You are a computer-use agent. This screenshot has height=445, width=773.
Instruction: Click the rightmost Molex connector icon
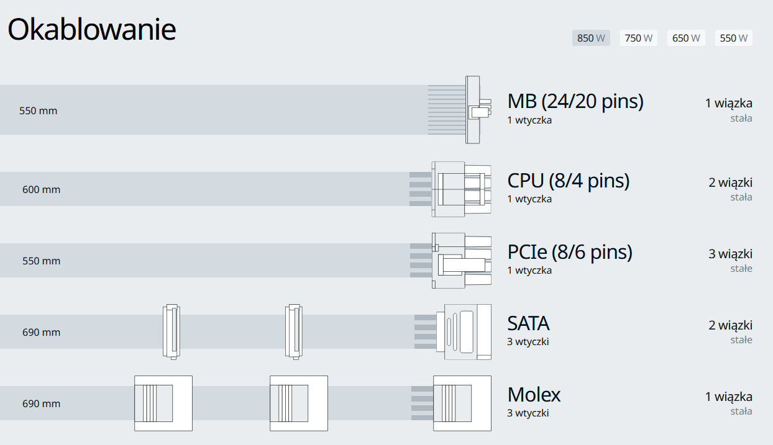(x=462, y=403)
